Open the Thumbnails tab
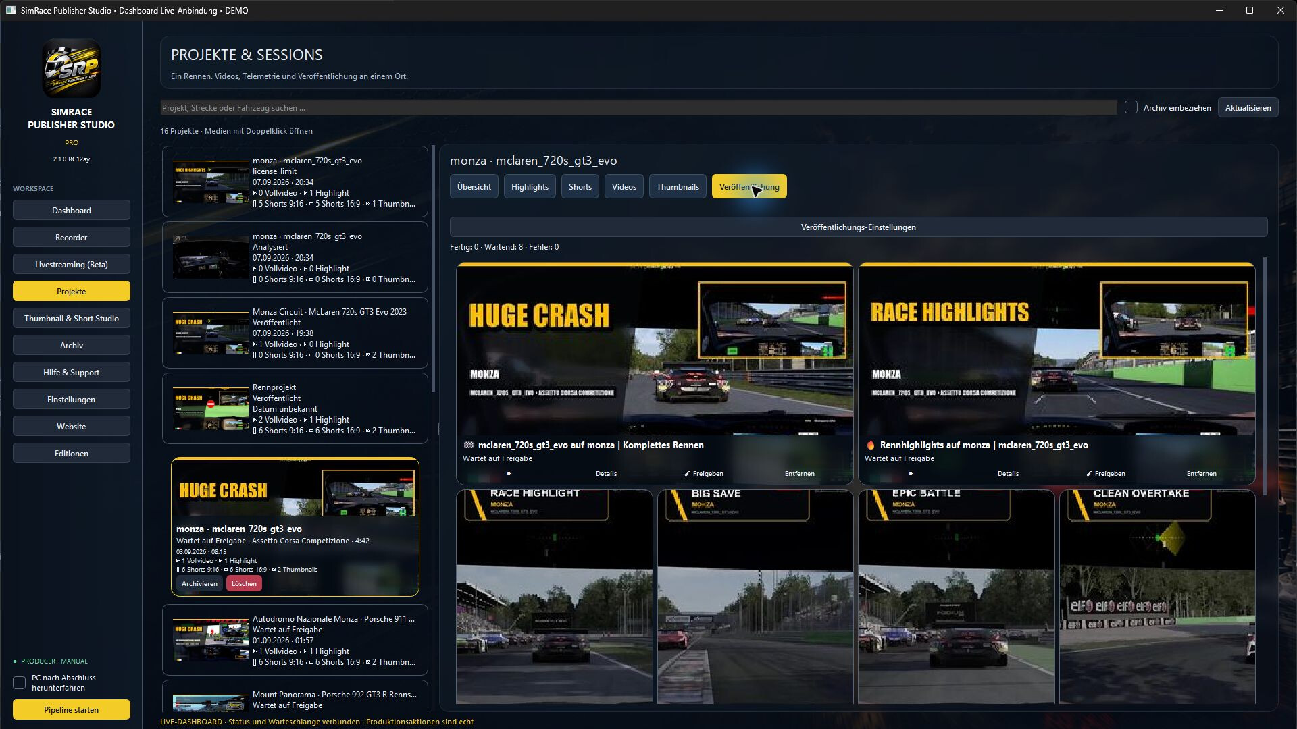 678,186
